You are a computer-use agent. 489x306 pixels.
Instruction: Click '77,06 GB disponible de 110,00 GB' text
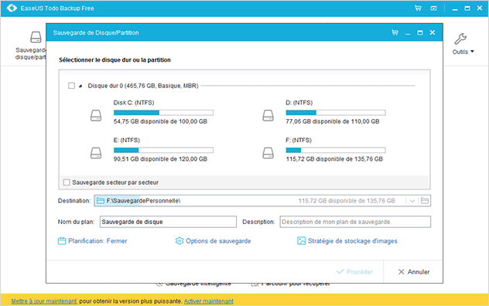click(333, 121)
